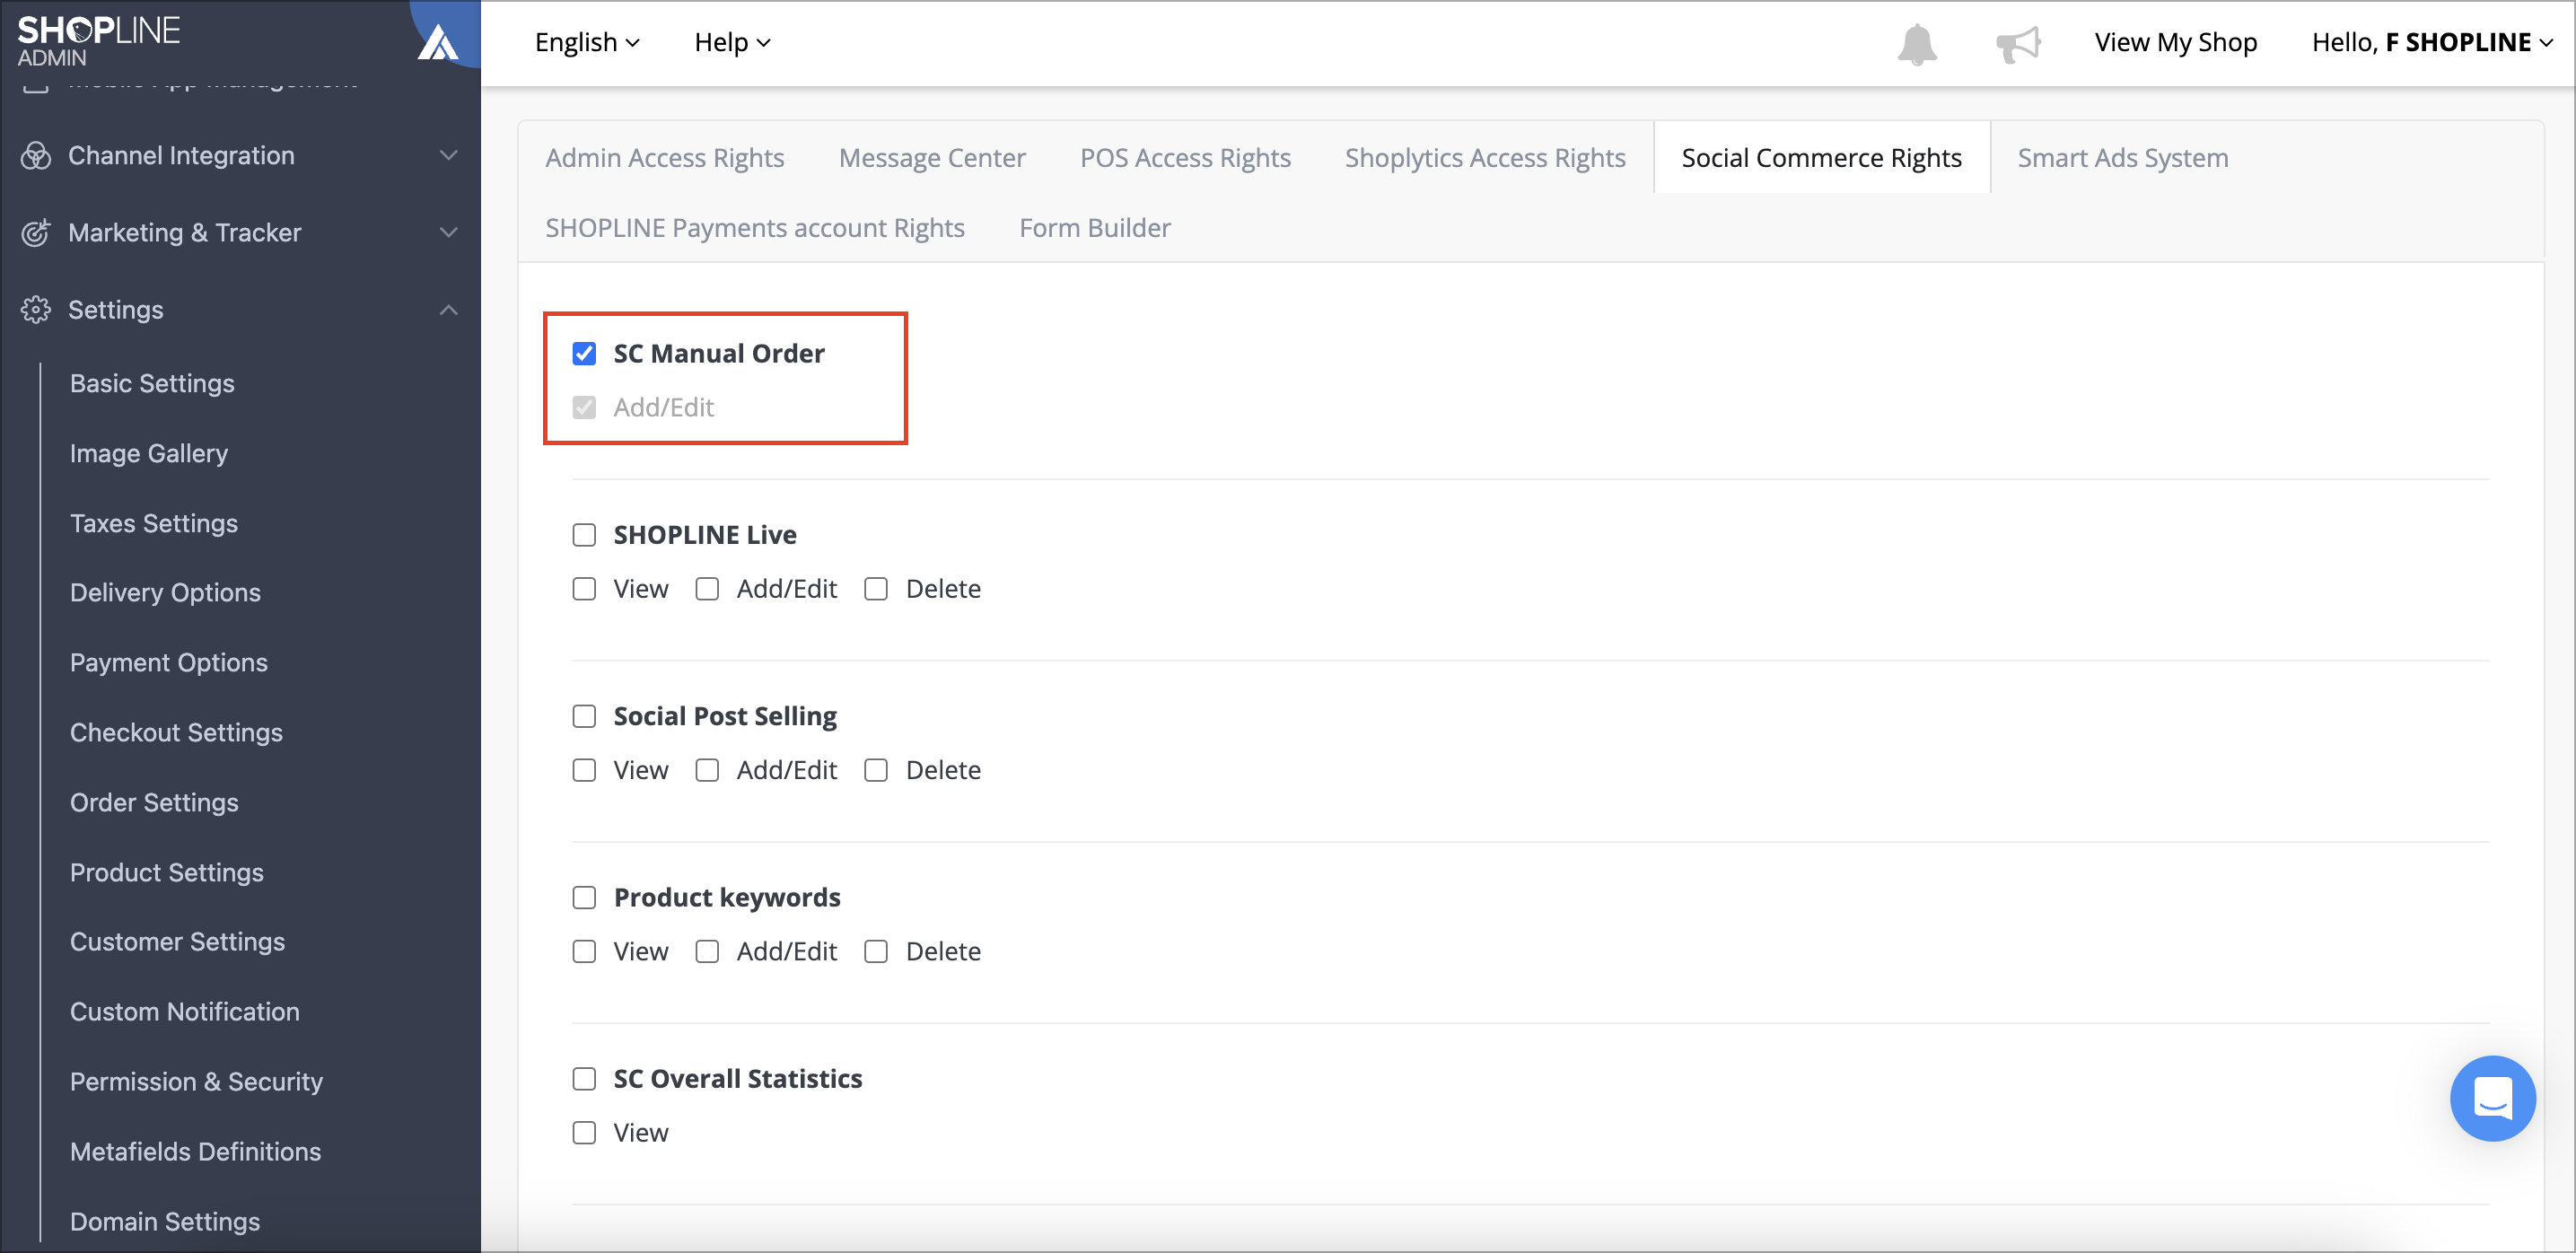This screenshot has height=1253, width=2576.
Task: Open Basic Settings in sidebar
Action: (x=152, y=383)
